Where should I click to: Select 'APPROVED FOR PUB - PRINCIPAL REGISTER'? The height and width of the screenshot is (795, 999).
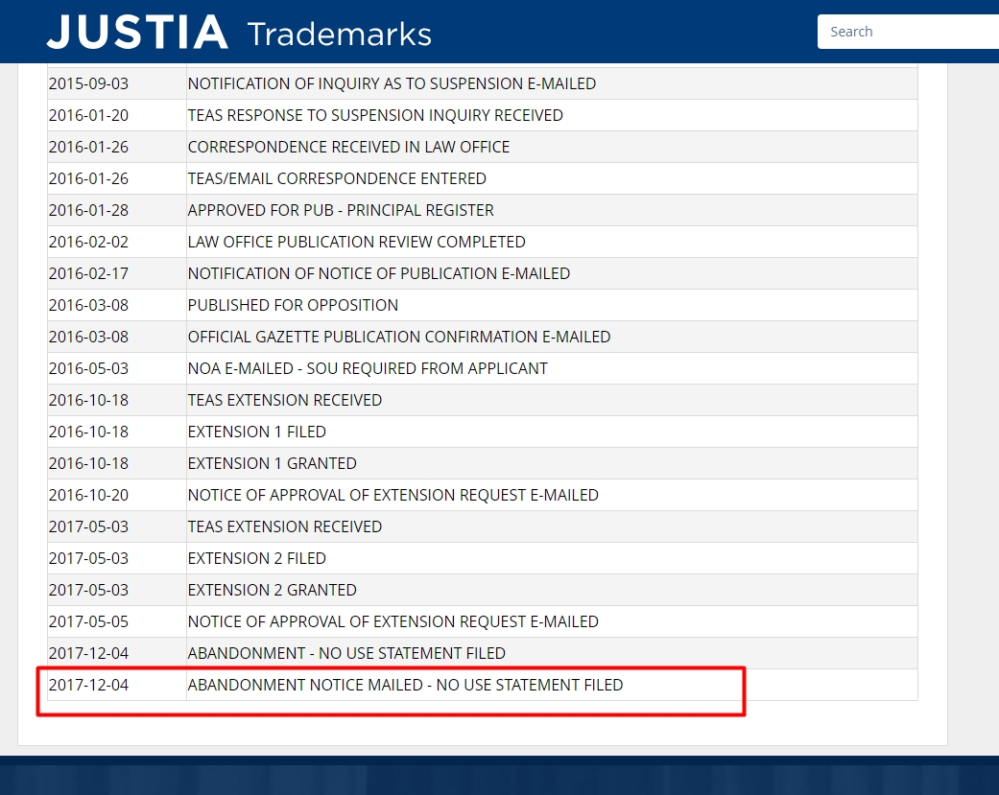click(x=341, y=210)
